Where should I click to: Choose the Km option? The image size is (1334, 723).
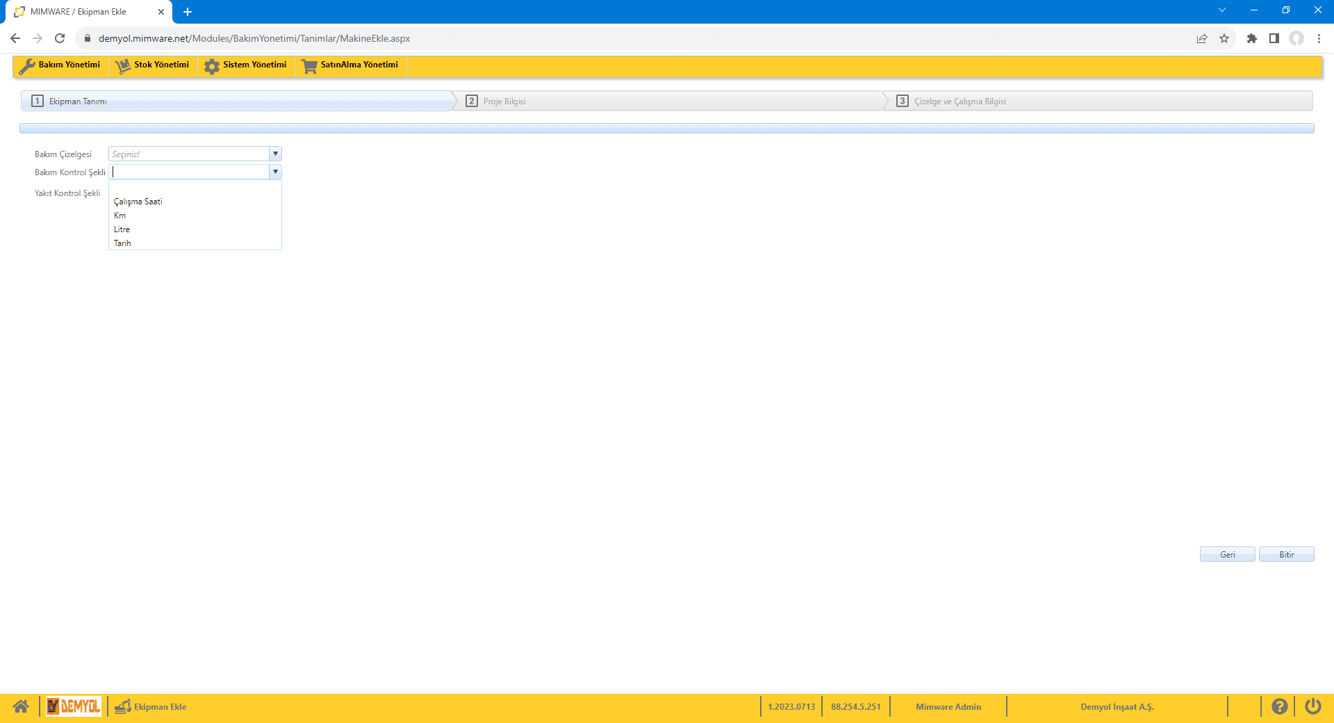120,216
